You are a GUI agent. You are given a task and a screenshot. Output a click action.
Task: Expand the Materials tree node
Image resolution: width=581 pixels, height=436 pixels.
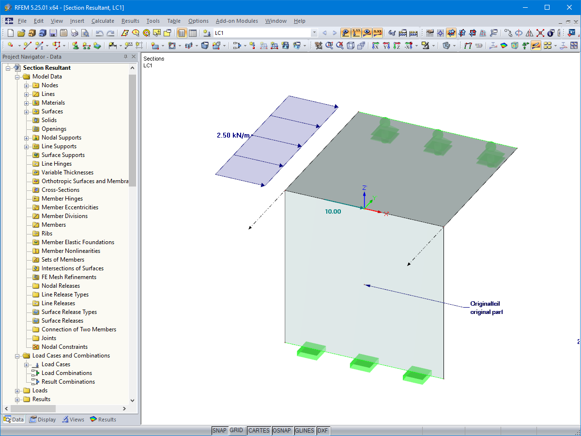tap(27, 103)
